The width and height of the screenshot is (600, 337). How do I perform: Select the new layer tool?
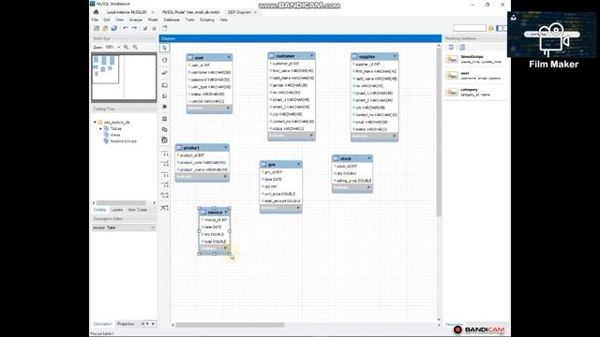165,85
